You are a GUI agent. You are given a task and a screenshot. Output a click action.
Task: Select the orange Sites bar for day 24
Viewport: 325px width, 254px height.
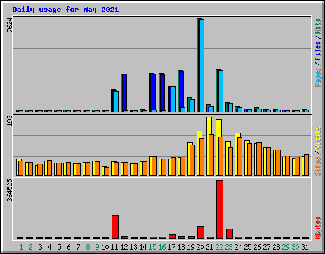pos(240,156)
